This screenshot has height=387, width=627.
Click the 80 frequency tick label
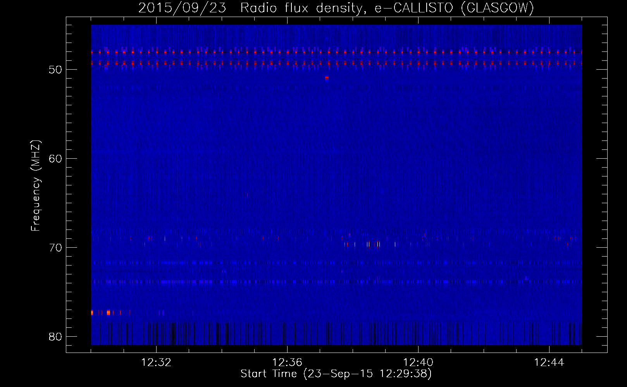pyautogui.click(x=55, y=337)
